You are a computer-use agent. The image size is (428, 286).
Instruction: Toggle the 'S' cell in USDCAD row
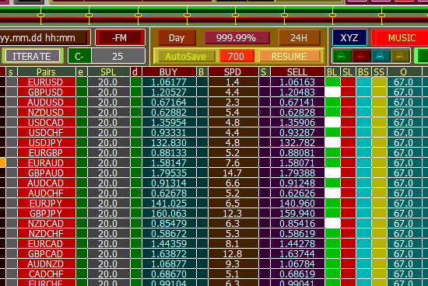pos(265,122)
